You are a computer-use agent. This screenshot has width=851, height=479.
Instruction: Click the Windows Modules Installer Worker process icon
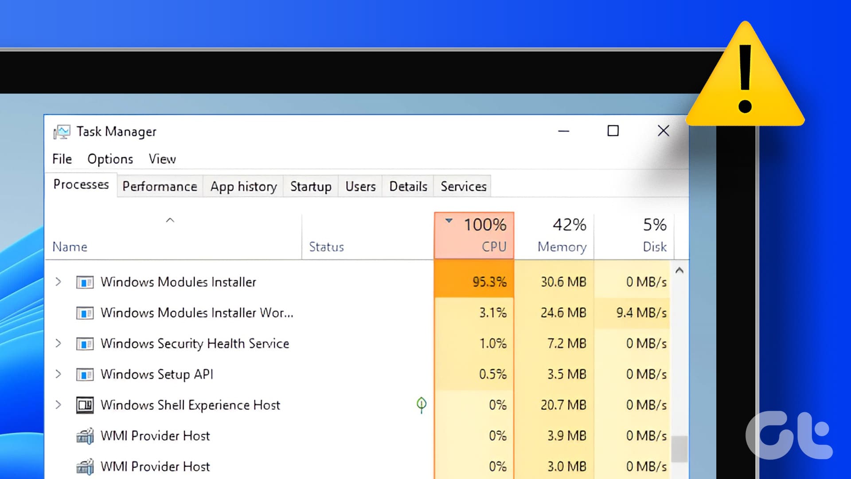pyautogui.click(x=85, y=313)
